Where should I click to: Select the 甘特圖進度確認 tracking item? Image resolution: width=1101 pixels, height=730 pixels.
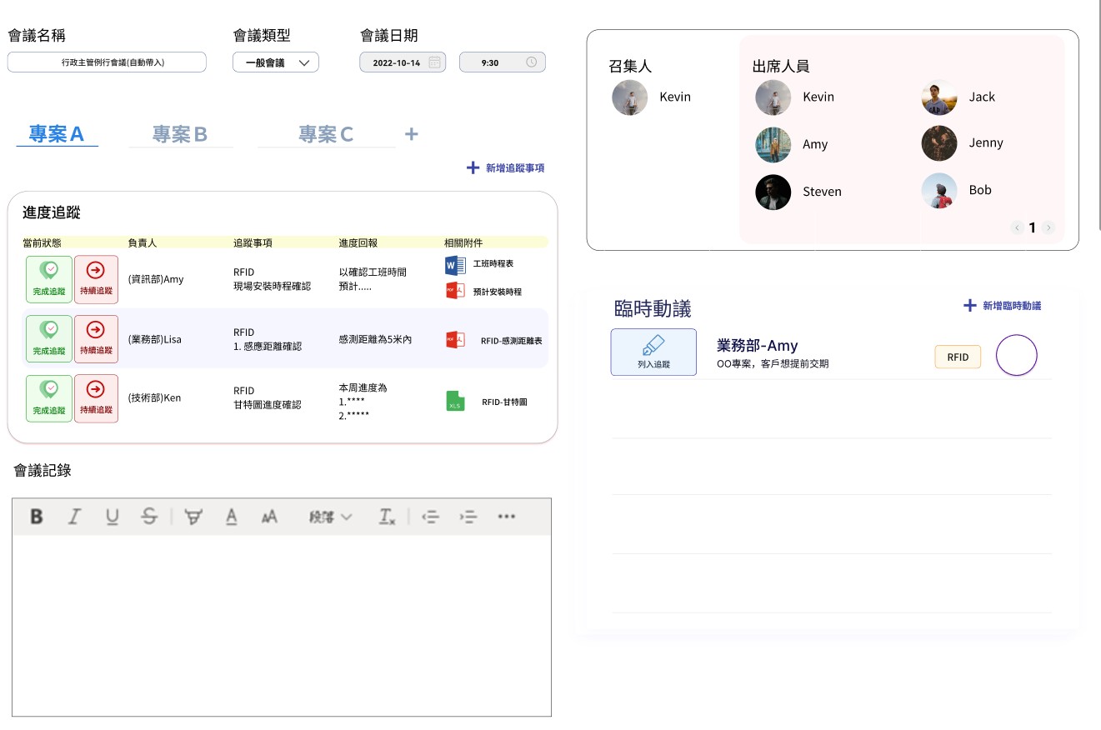point(267,405)
